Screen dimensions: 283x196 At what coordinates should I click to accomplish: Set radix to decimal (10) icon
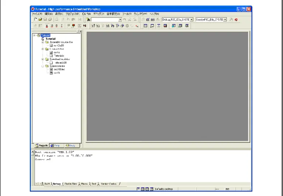coord(52,26)
